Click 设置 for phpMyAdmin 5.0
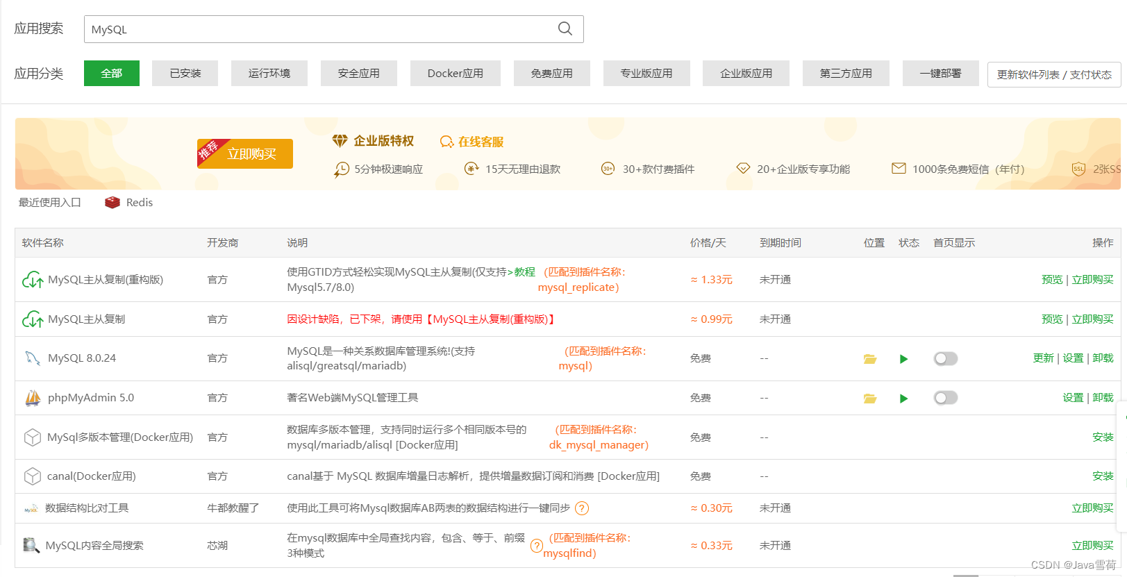This screenshot has width=1127, height=577. pyautogui.click(x=1073, y=398)
